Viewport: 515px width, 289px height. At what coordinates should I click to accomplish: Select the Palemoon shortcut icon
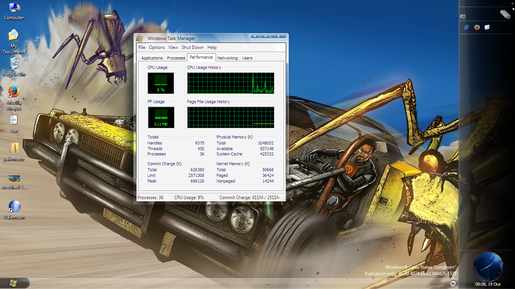click(14, 210)
